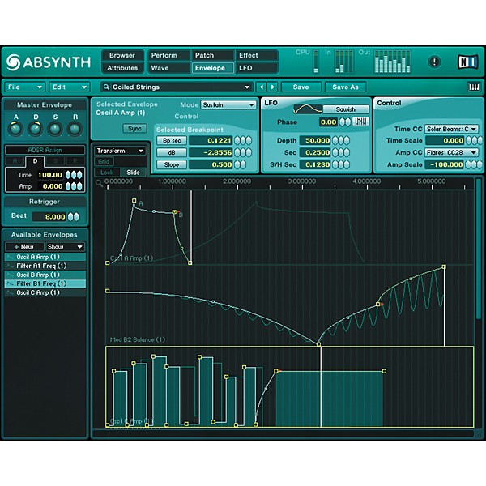Open the Edit menu dropdown
486x486 pixels.
point(70,87)
